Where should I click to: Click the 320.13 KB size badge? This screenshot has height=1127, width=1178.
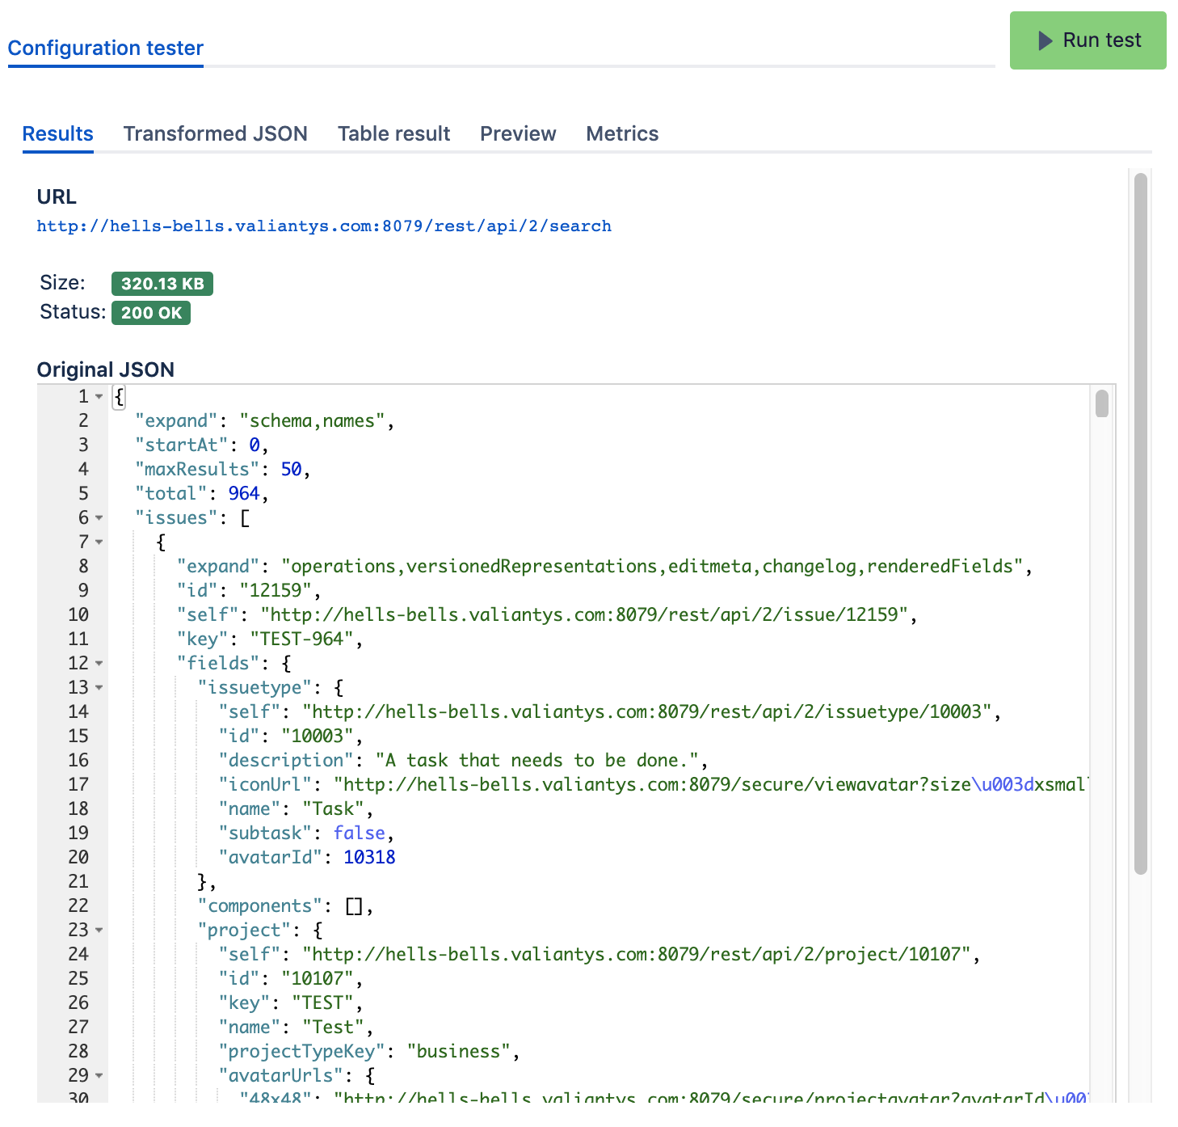click(x=162, y=284)
